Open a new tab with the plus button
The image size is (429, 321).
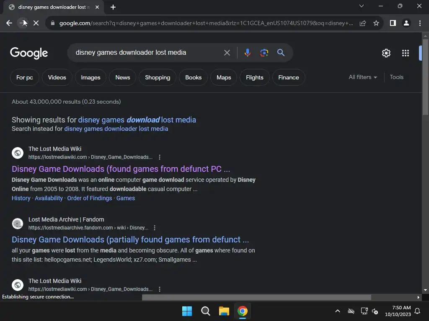pos(113,8)
